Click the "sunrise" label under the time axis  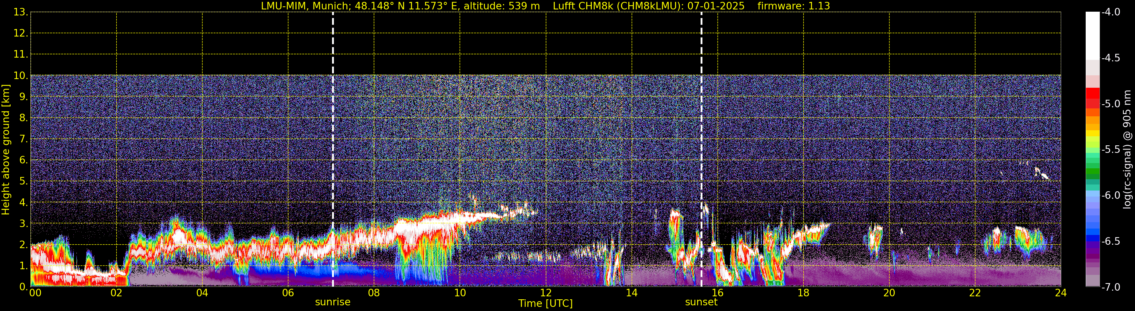pyautogui.click(x=333, y=302)
